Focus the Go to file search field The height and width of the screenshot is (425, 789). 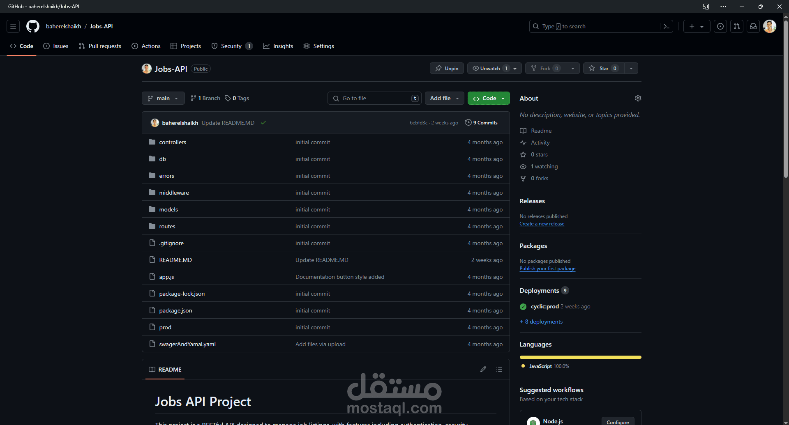tap(374, 98)
